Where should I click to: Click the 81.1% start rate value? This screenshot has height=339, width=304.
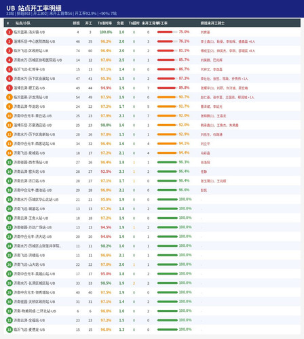tap(184, 50)
